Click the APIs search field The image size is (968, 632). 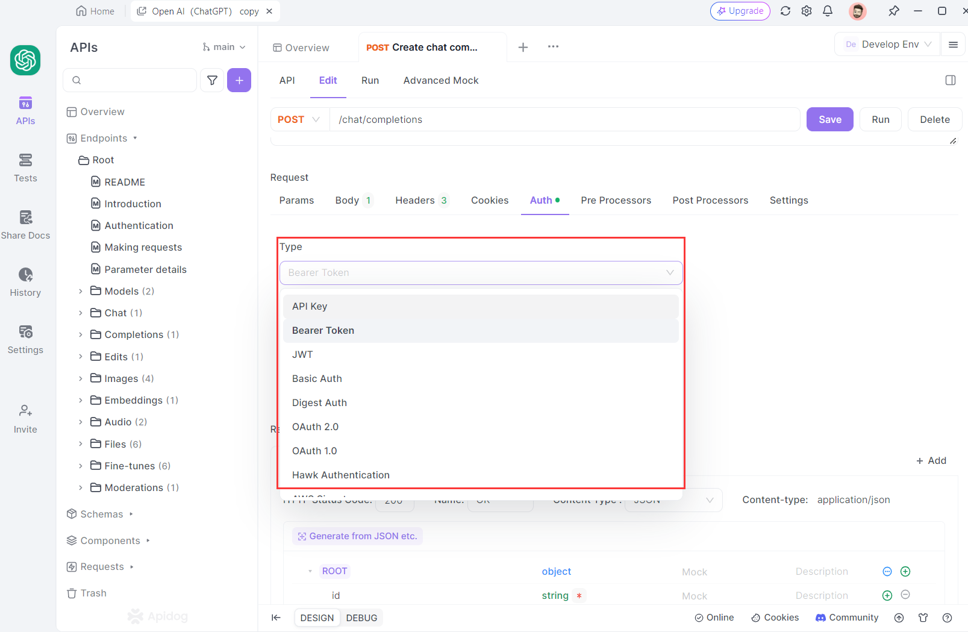(130, 80)
